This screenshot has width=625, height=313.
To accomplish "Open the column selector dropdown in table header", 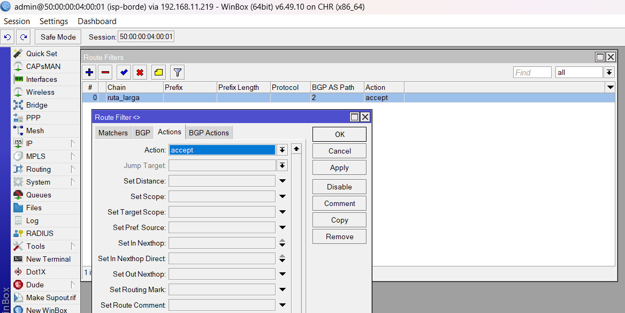I will [610, 87].
